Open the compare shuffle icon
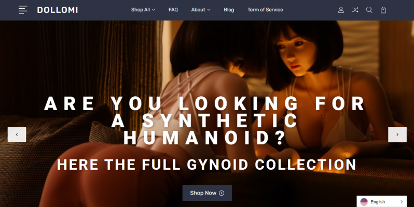 coord(355,10)
